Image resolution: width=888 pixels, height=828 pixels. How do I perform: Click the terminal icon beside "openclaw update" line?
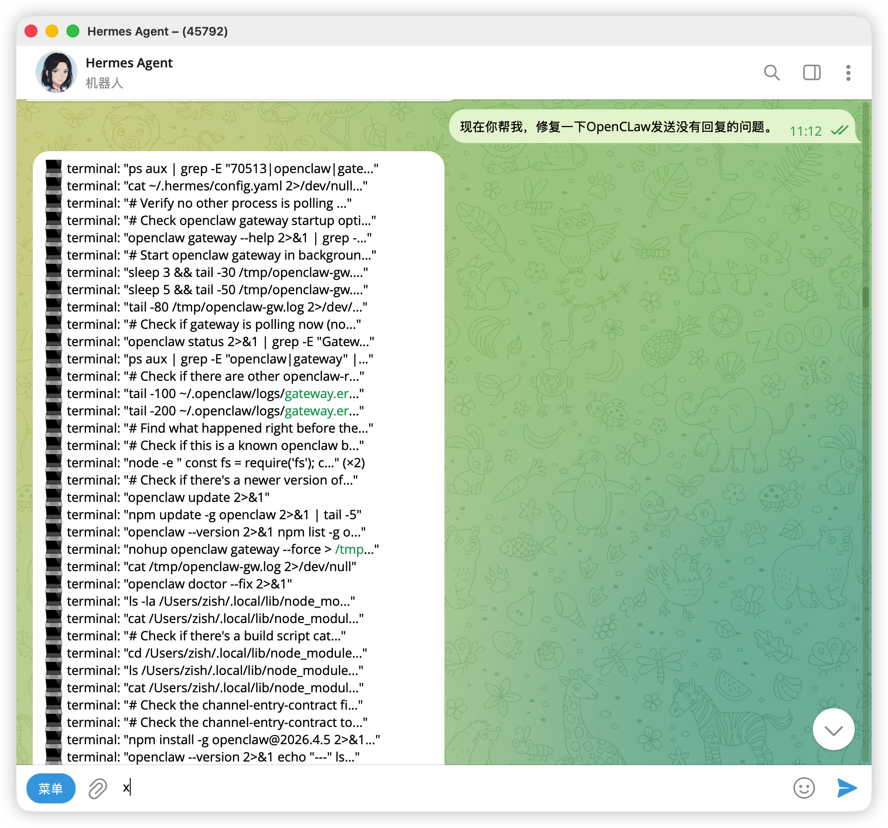click(x=54, y=497)
